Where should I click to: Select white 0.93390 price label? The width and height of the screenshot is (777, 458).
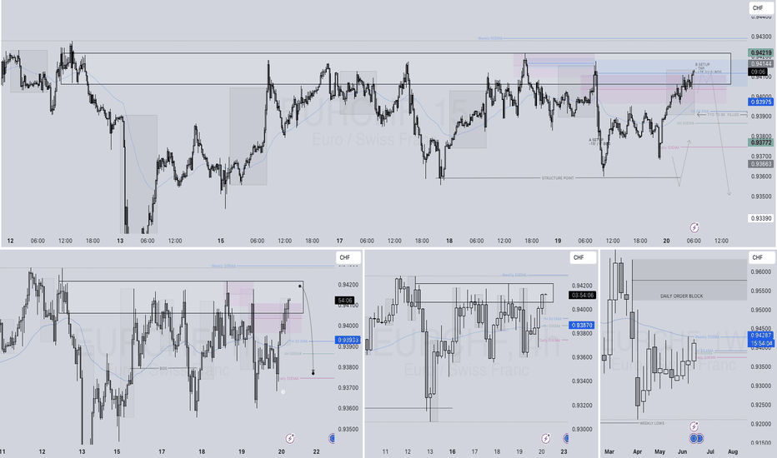tap(760, 218)
